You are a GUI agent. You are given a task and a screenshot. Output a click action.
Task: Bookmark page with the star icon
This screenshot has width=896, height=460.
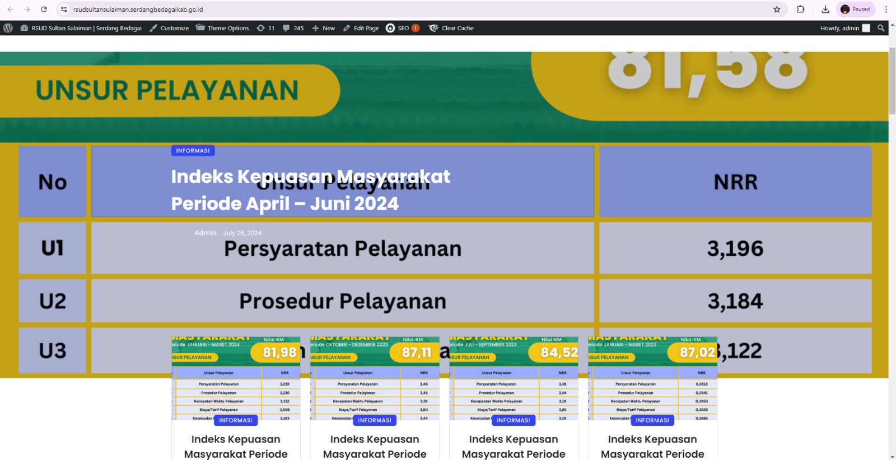pyautogui.click(x=777, y=10)
